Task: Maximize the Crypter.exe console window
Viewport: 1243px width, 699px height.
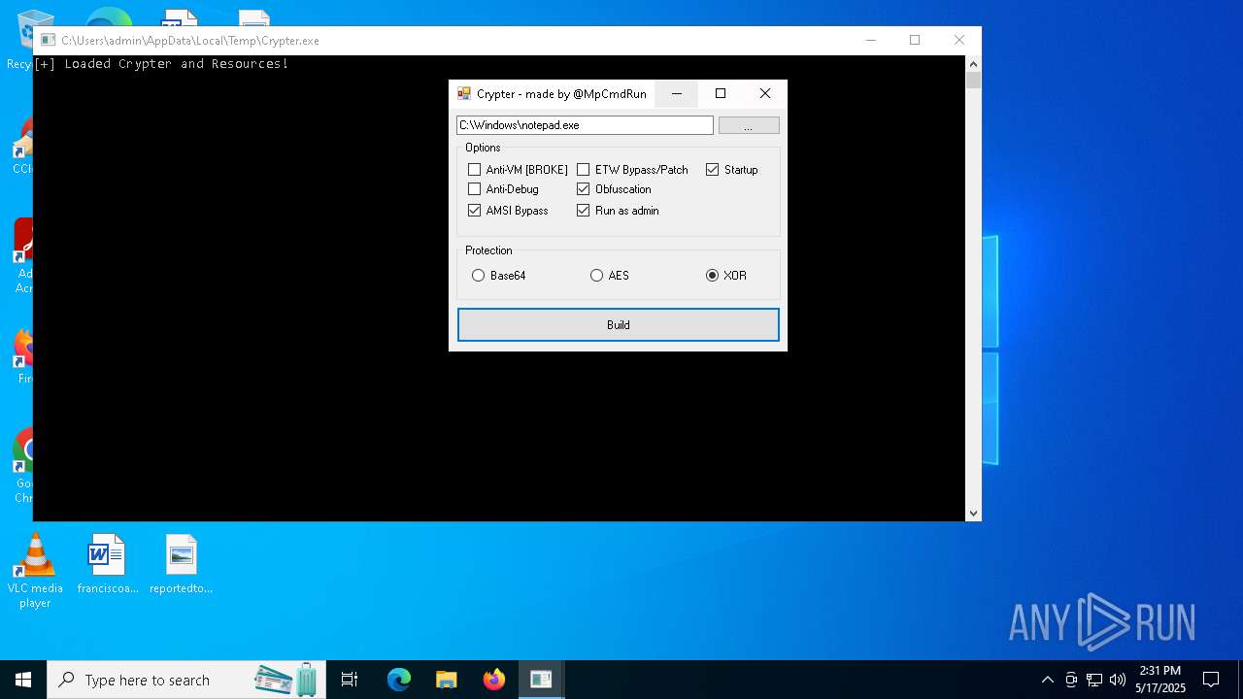Action: 915,41
